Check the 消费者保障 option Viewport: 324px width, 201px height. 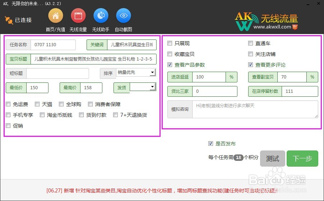click(90, 104)
